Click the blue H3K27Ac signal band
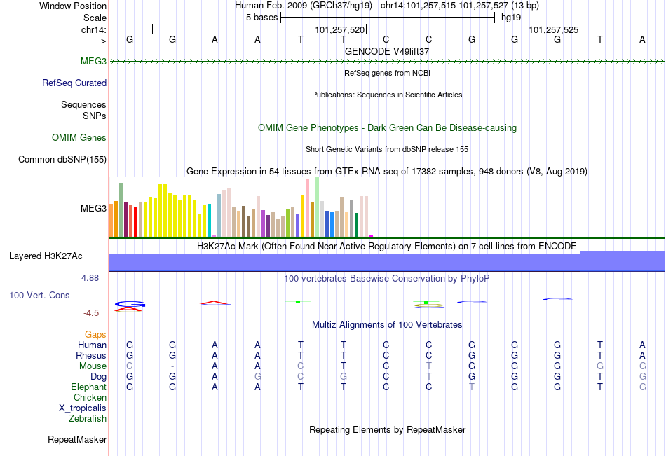 point(387,263)
